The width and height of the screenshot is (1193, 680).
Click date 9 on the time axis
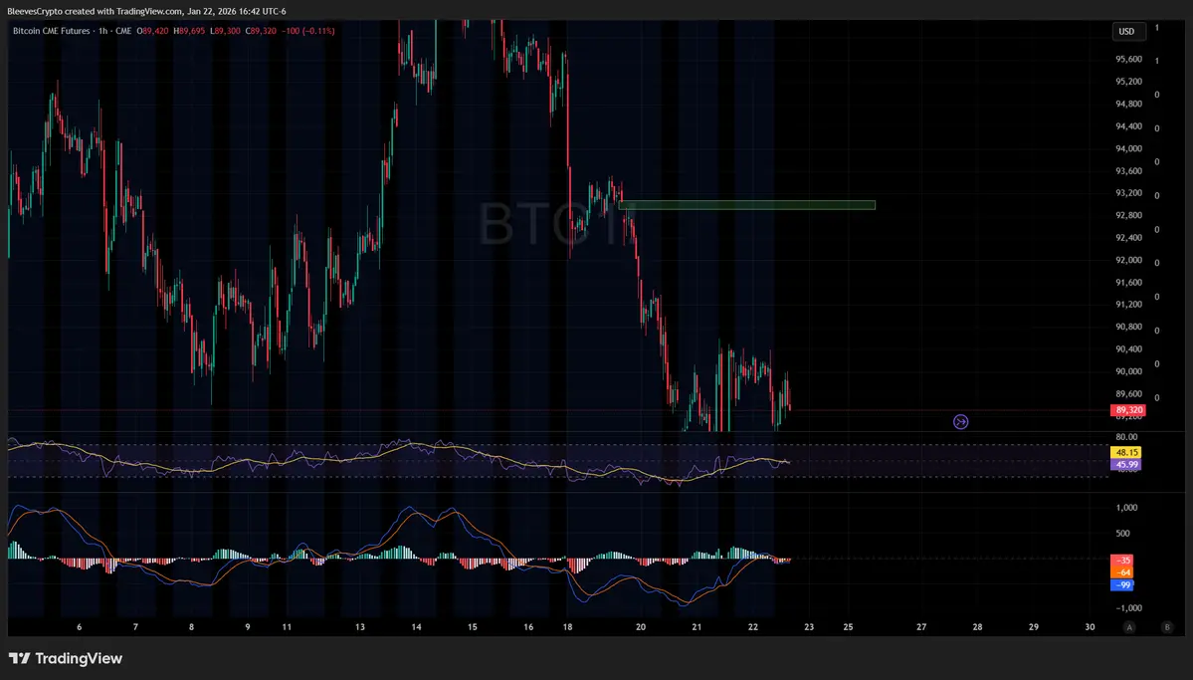[248, 627]
